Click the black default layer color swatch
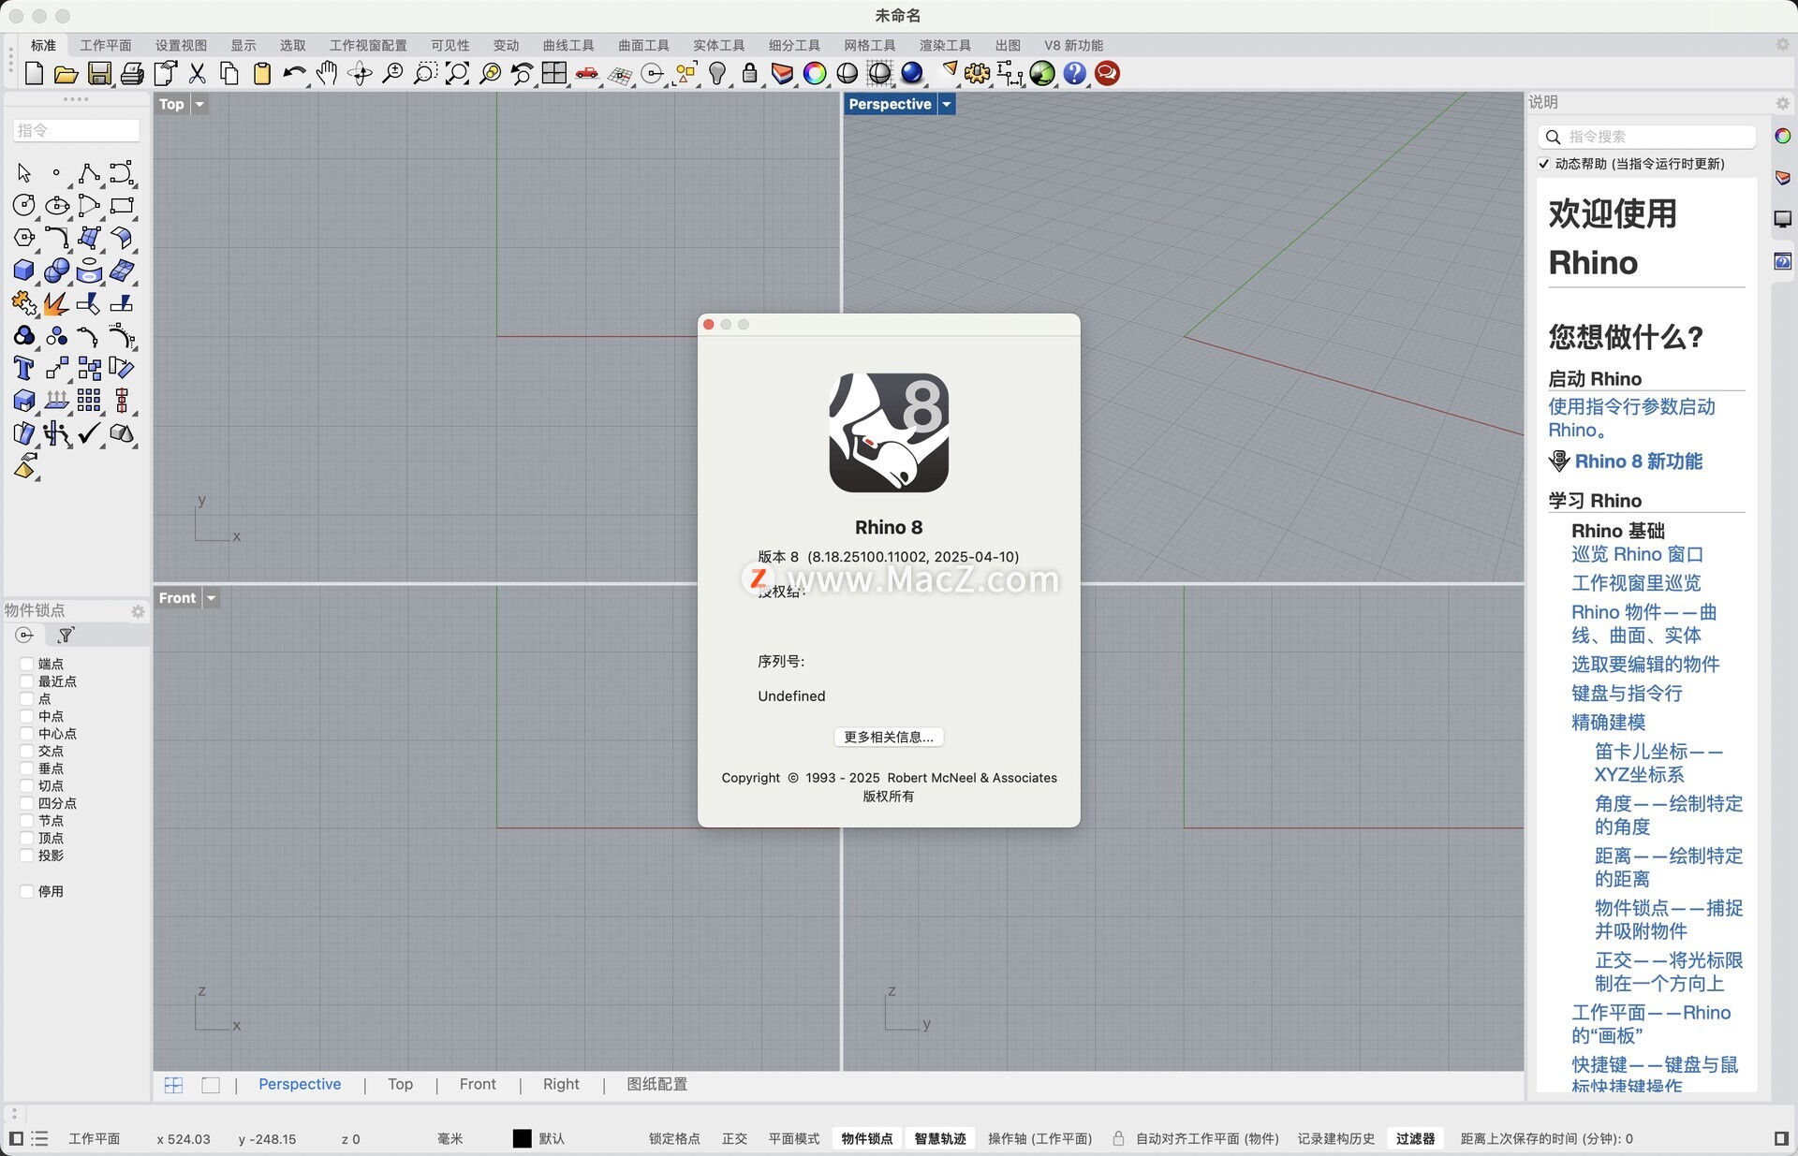The width and height of the screenshot is (1798, 1156). point(522,1138)
